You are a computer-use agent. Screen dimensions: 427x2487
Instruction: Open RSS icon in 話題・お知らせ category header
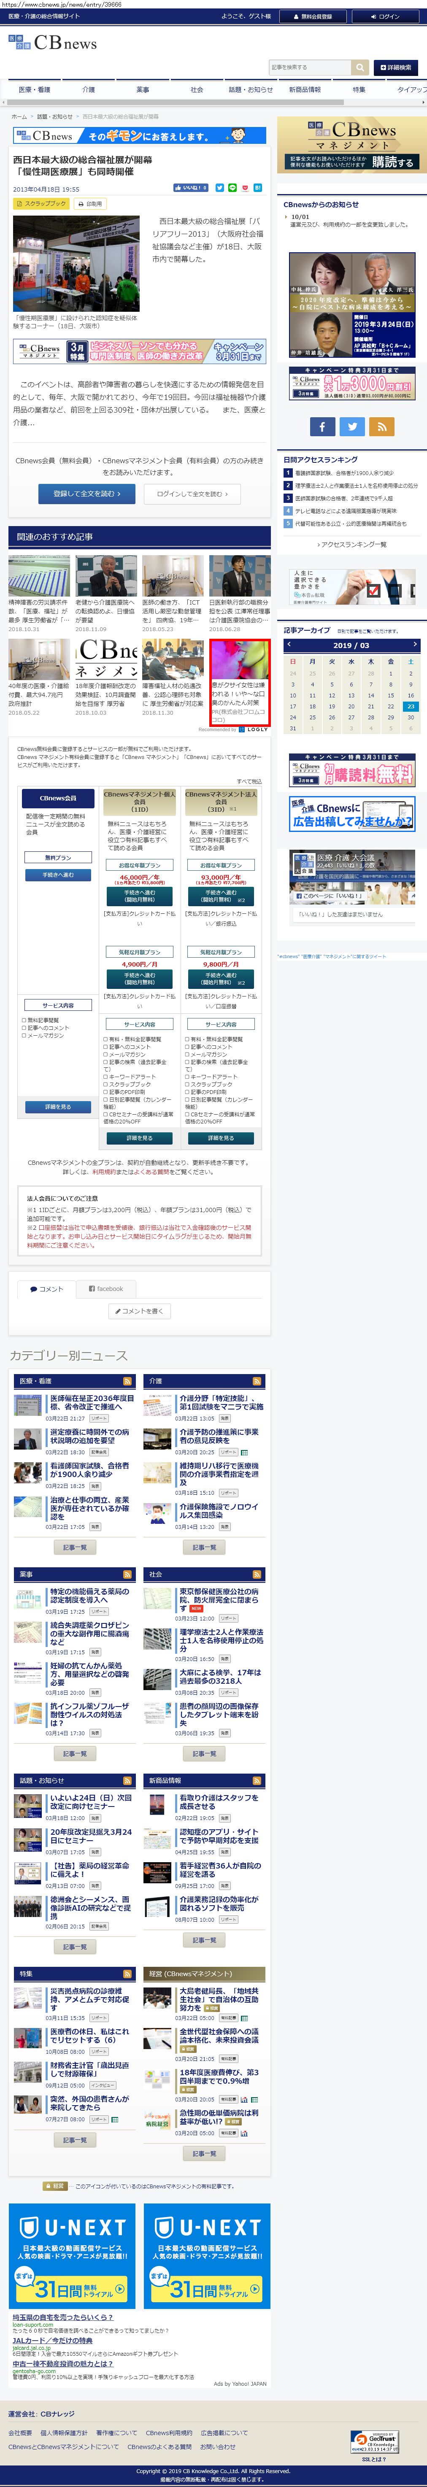(127, 1780)
